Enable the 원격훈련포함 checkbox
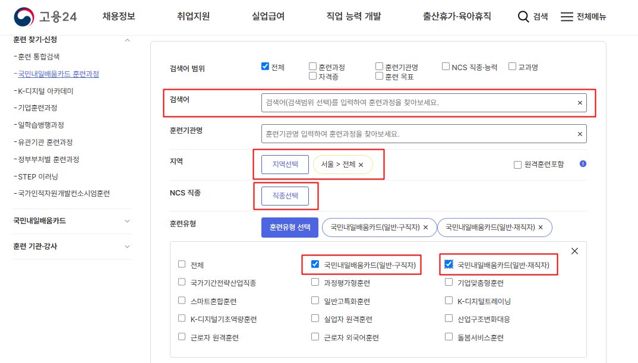This screenshot has height=363, width=638. 517,166
